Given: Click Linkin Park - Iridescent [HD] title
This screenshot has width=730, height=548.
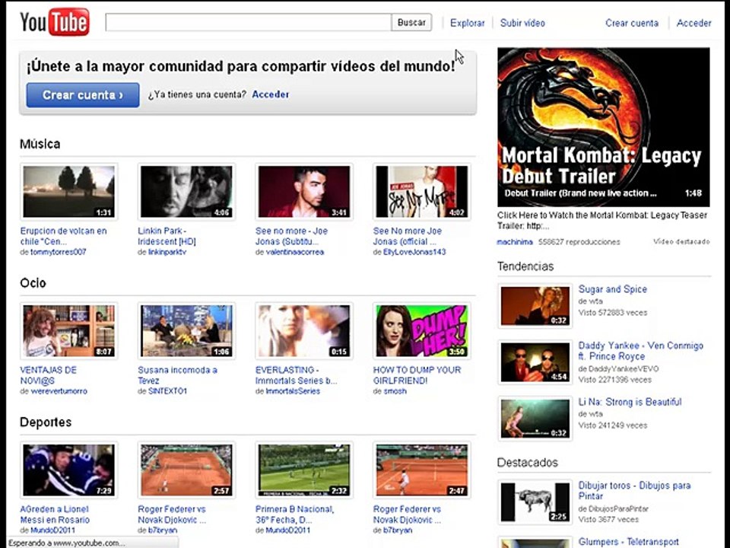Looking at the screenshot, I should point(167,236).
